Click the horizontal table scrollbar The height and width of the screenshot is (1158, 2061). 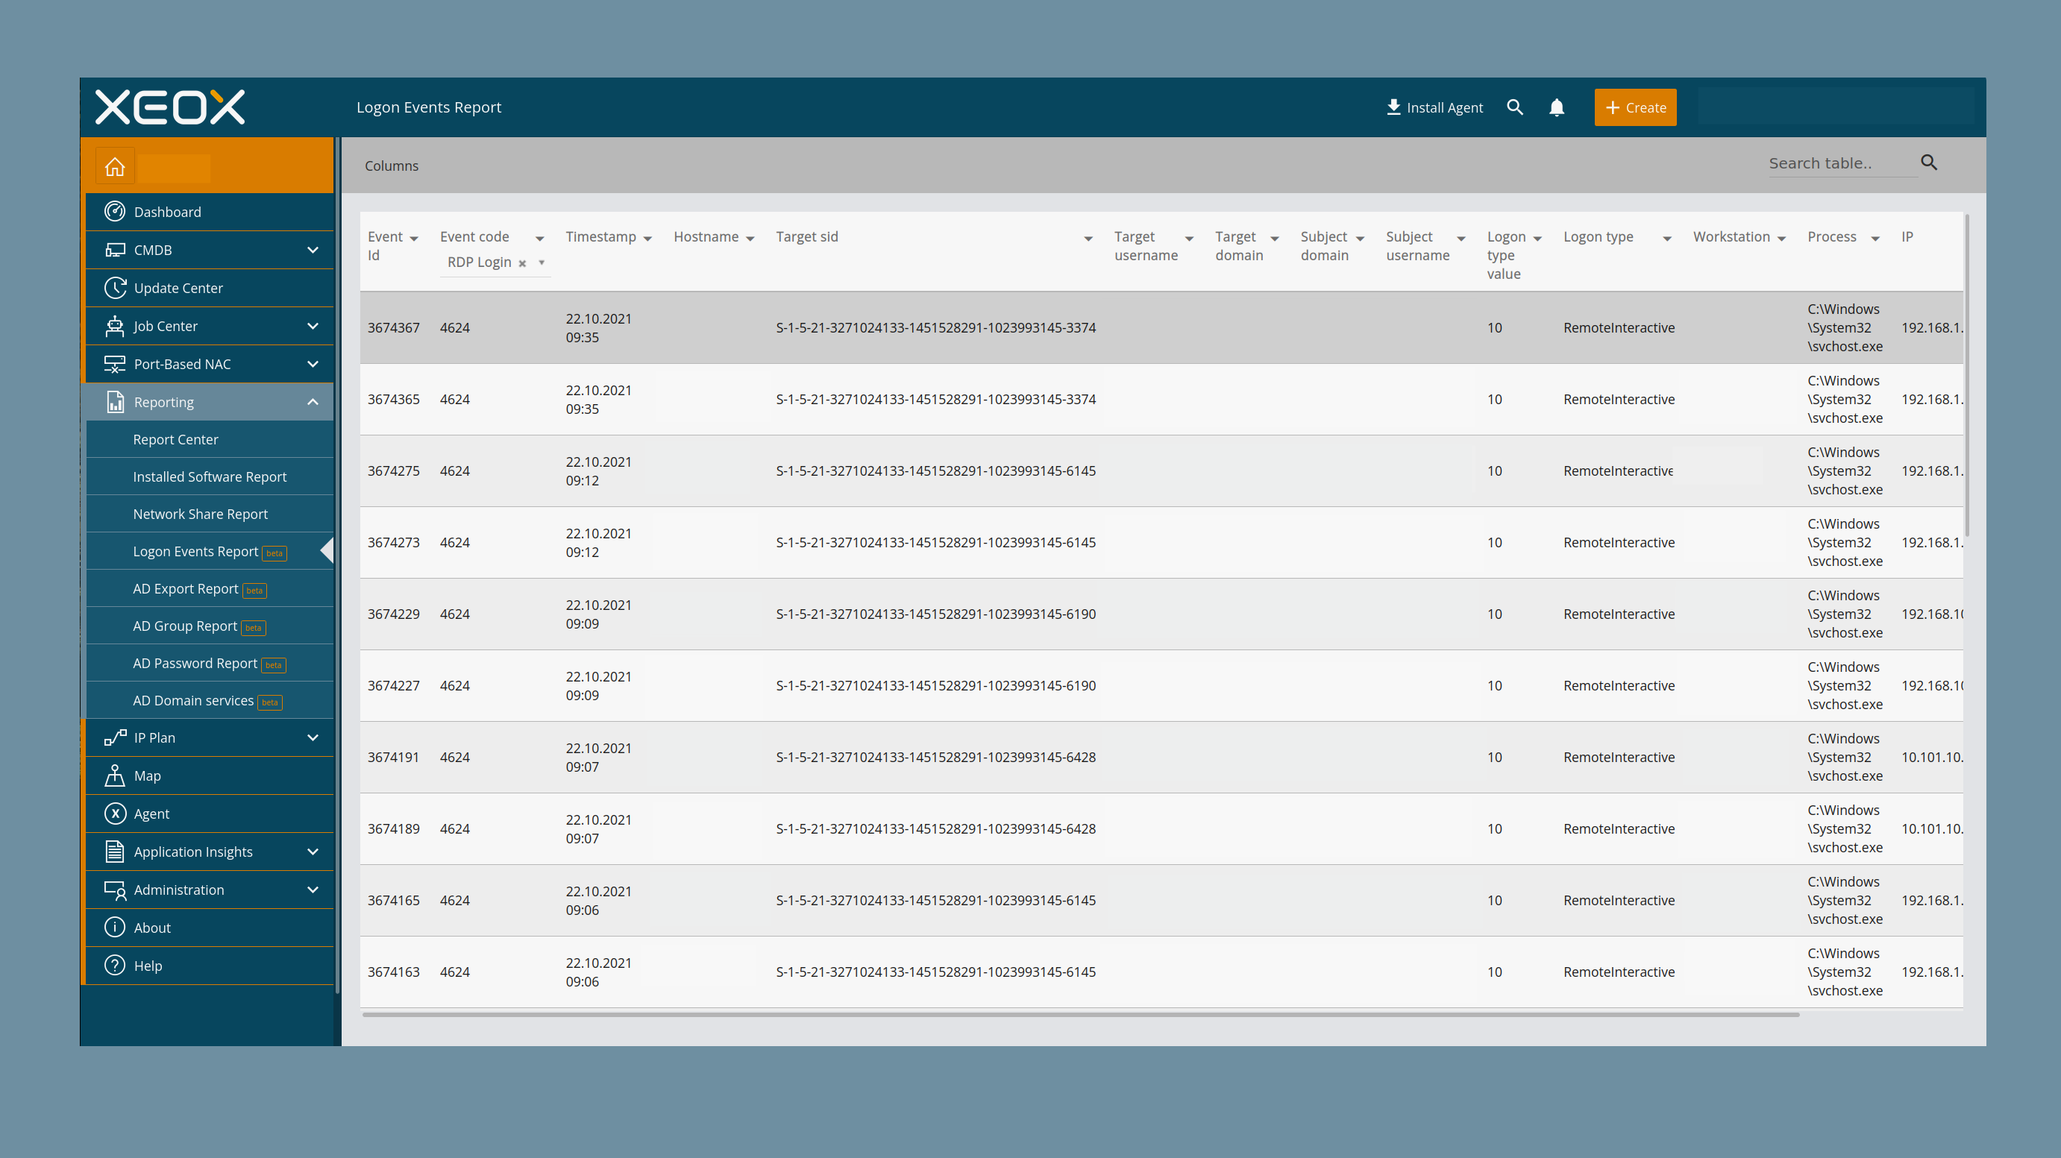[x=1080, y=1014]
